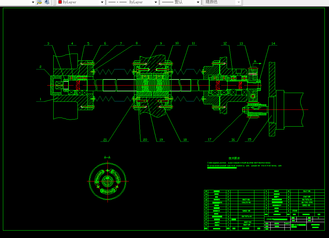This screenshot has width=329, height=238.
Task: Select part callout number 5
Action: point(88,44)
